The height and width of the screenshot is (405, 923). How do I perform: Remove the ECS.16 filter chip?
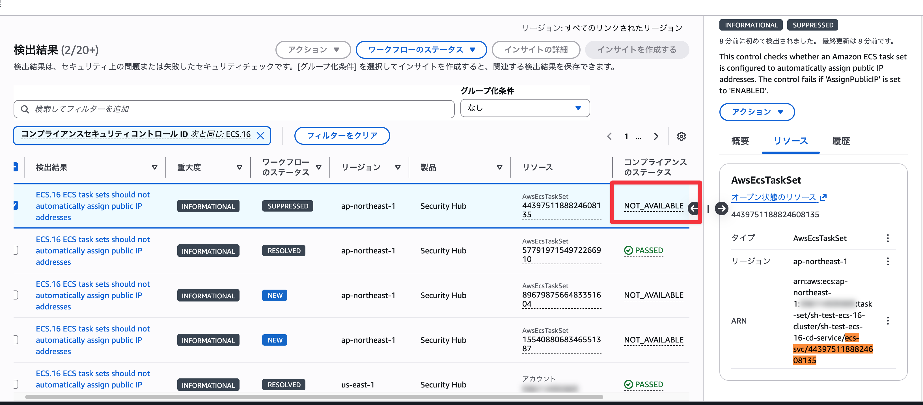tap(260, 135)
